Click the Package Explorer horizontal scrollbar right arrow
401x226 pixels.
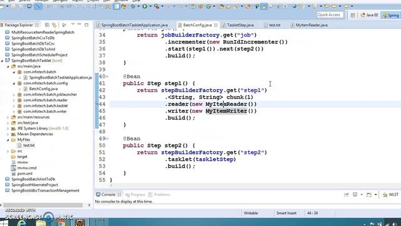[89, 205]
